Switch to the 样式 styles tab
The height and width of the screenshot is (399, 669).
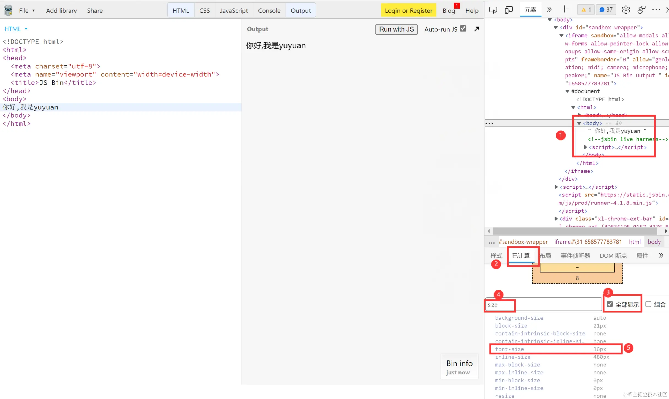tap(496, 256)
